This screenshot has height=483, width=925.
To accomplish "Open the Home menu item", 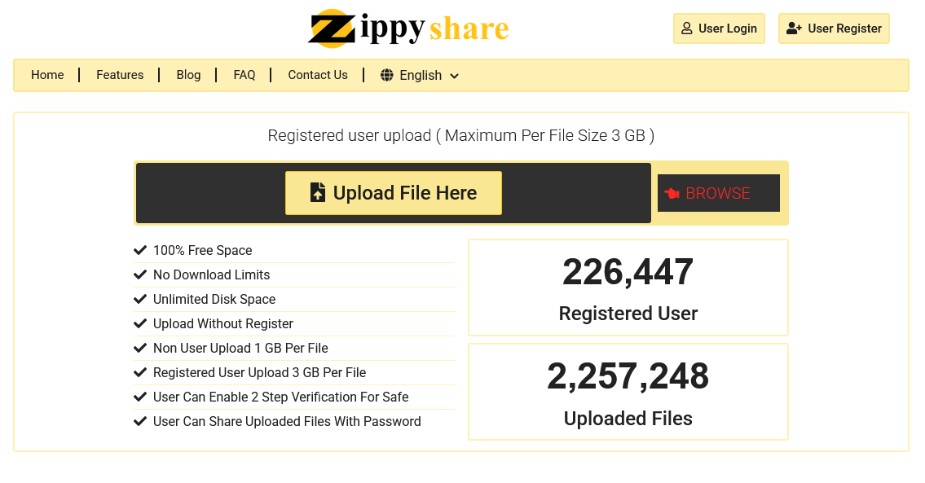I will pos(47,75).
